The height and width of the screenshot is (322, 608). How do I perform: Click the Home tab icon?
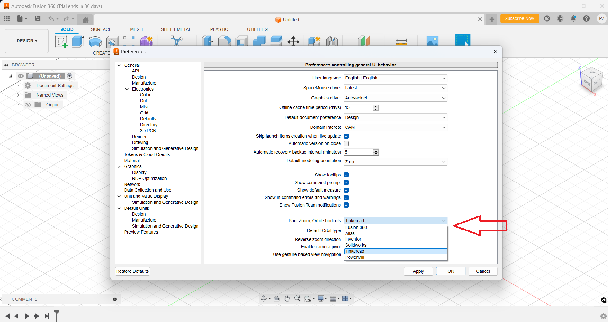[x=85, y=20]
